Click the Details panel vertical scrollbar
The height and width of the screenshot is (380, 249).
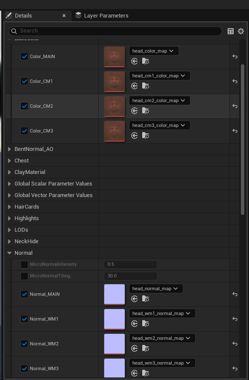243,139
